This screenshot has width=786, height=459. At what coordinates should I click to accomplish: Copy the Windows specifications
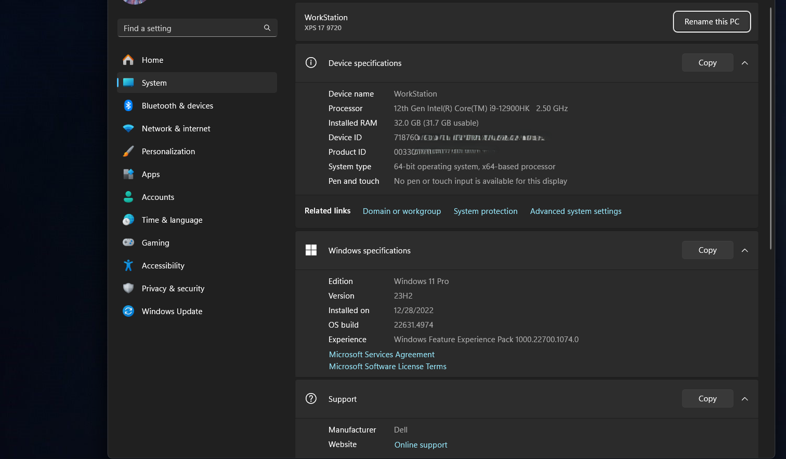click(708, 250)
